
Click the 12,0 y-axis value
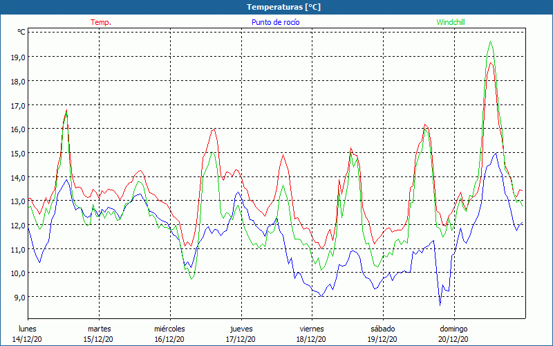pos(18,226)
